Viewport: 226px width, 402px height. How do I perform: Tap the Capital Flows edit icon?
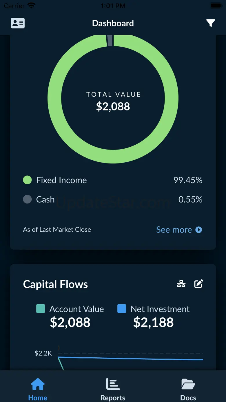[198, 284]
